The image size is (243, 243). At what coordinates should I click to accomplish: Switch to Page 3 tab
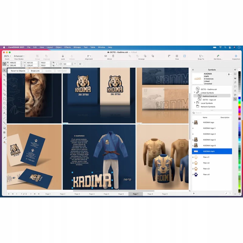click(x=77, y=194)
